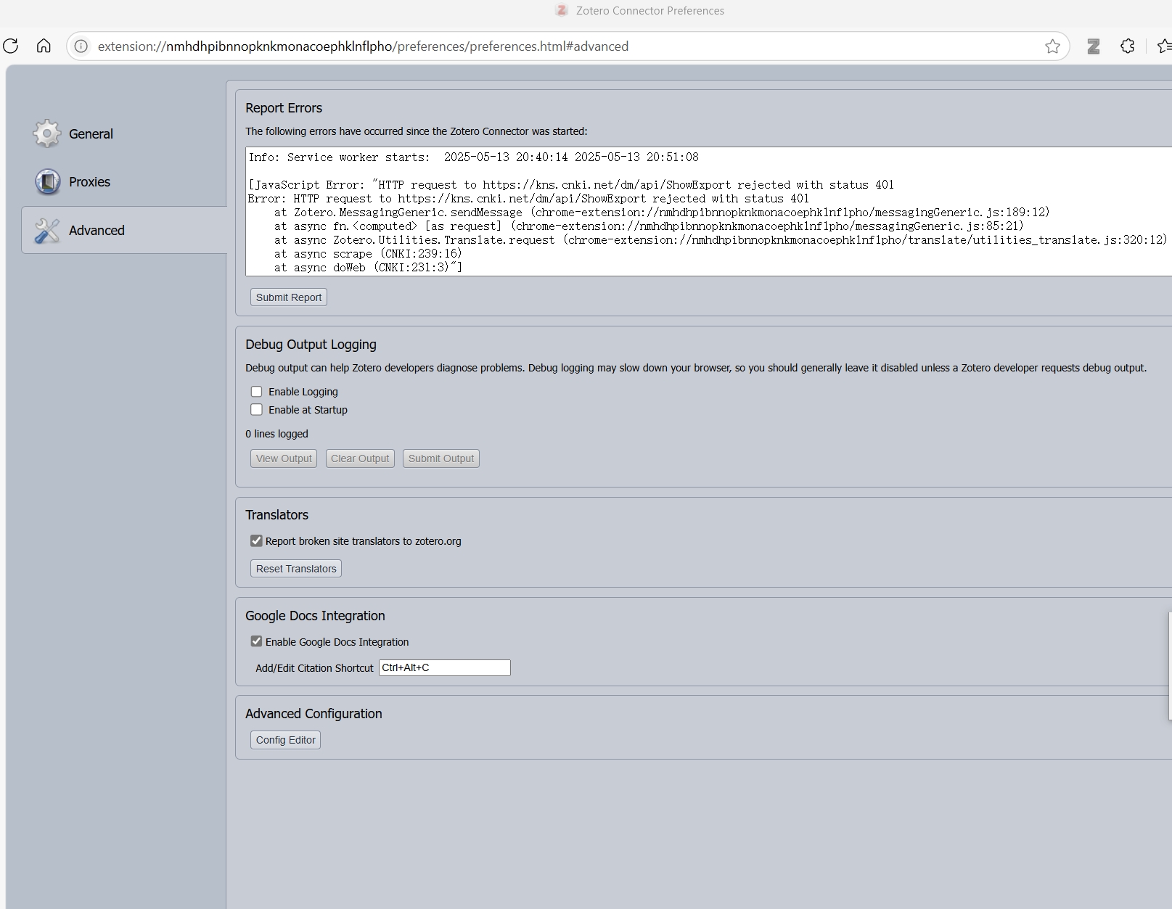Disable Enable Google Docs Integration checkbox

point(256,641)
